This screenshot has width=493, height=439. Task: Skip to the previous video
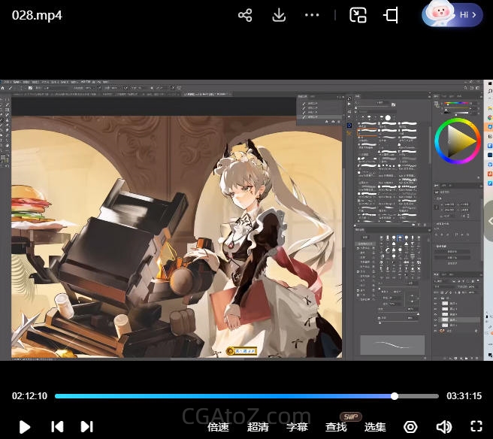click(57, 427)
